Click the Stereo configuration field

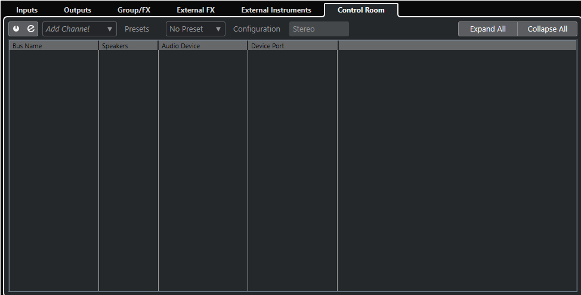click(x=319, y=29)
